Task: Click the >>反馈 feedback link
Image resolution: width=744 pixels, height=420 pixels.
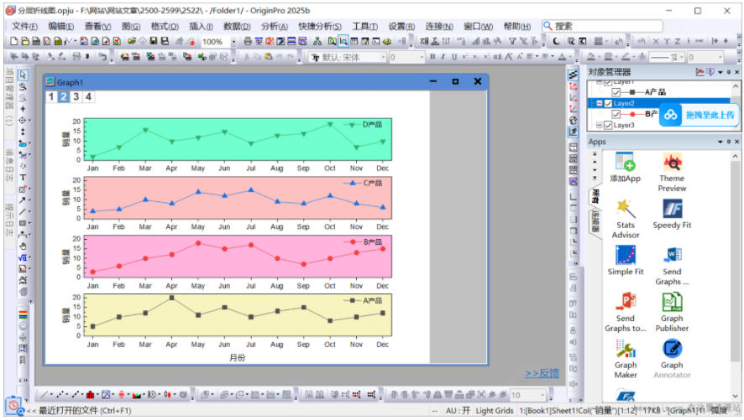Action: click(x=542, y=373)
